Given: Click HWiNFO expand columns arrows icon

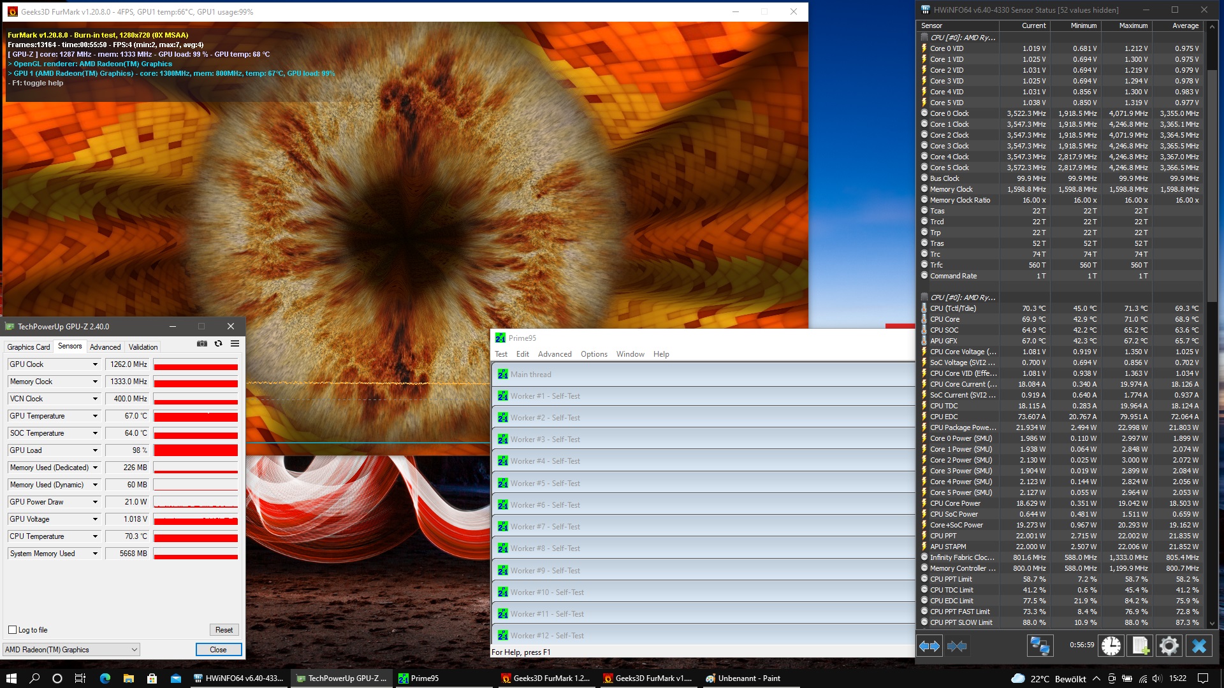Looking at the screenshot, I should pyautogui.click(x=929, y=646).
